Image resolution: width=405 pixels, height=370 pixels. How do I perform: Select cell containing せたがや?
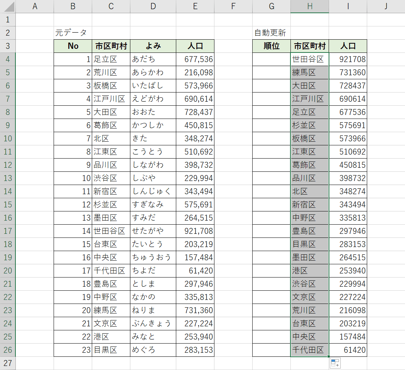tap(153, 231)
